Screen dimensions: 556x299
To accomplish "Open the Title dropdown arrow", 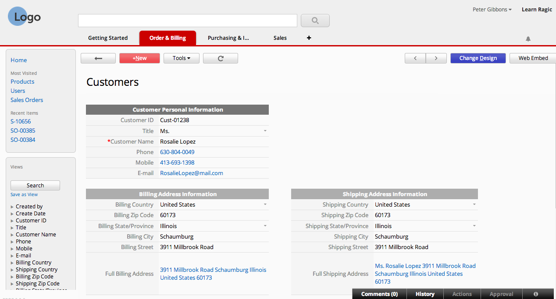I will pos(265,131).
